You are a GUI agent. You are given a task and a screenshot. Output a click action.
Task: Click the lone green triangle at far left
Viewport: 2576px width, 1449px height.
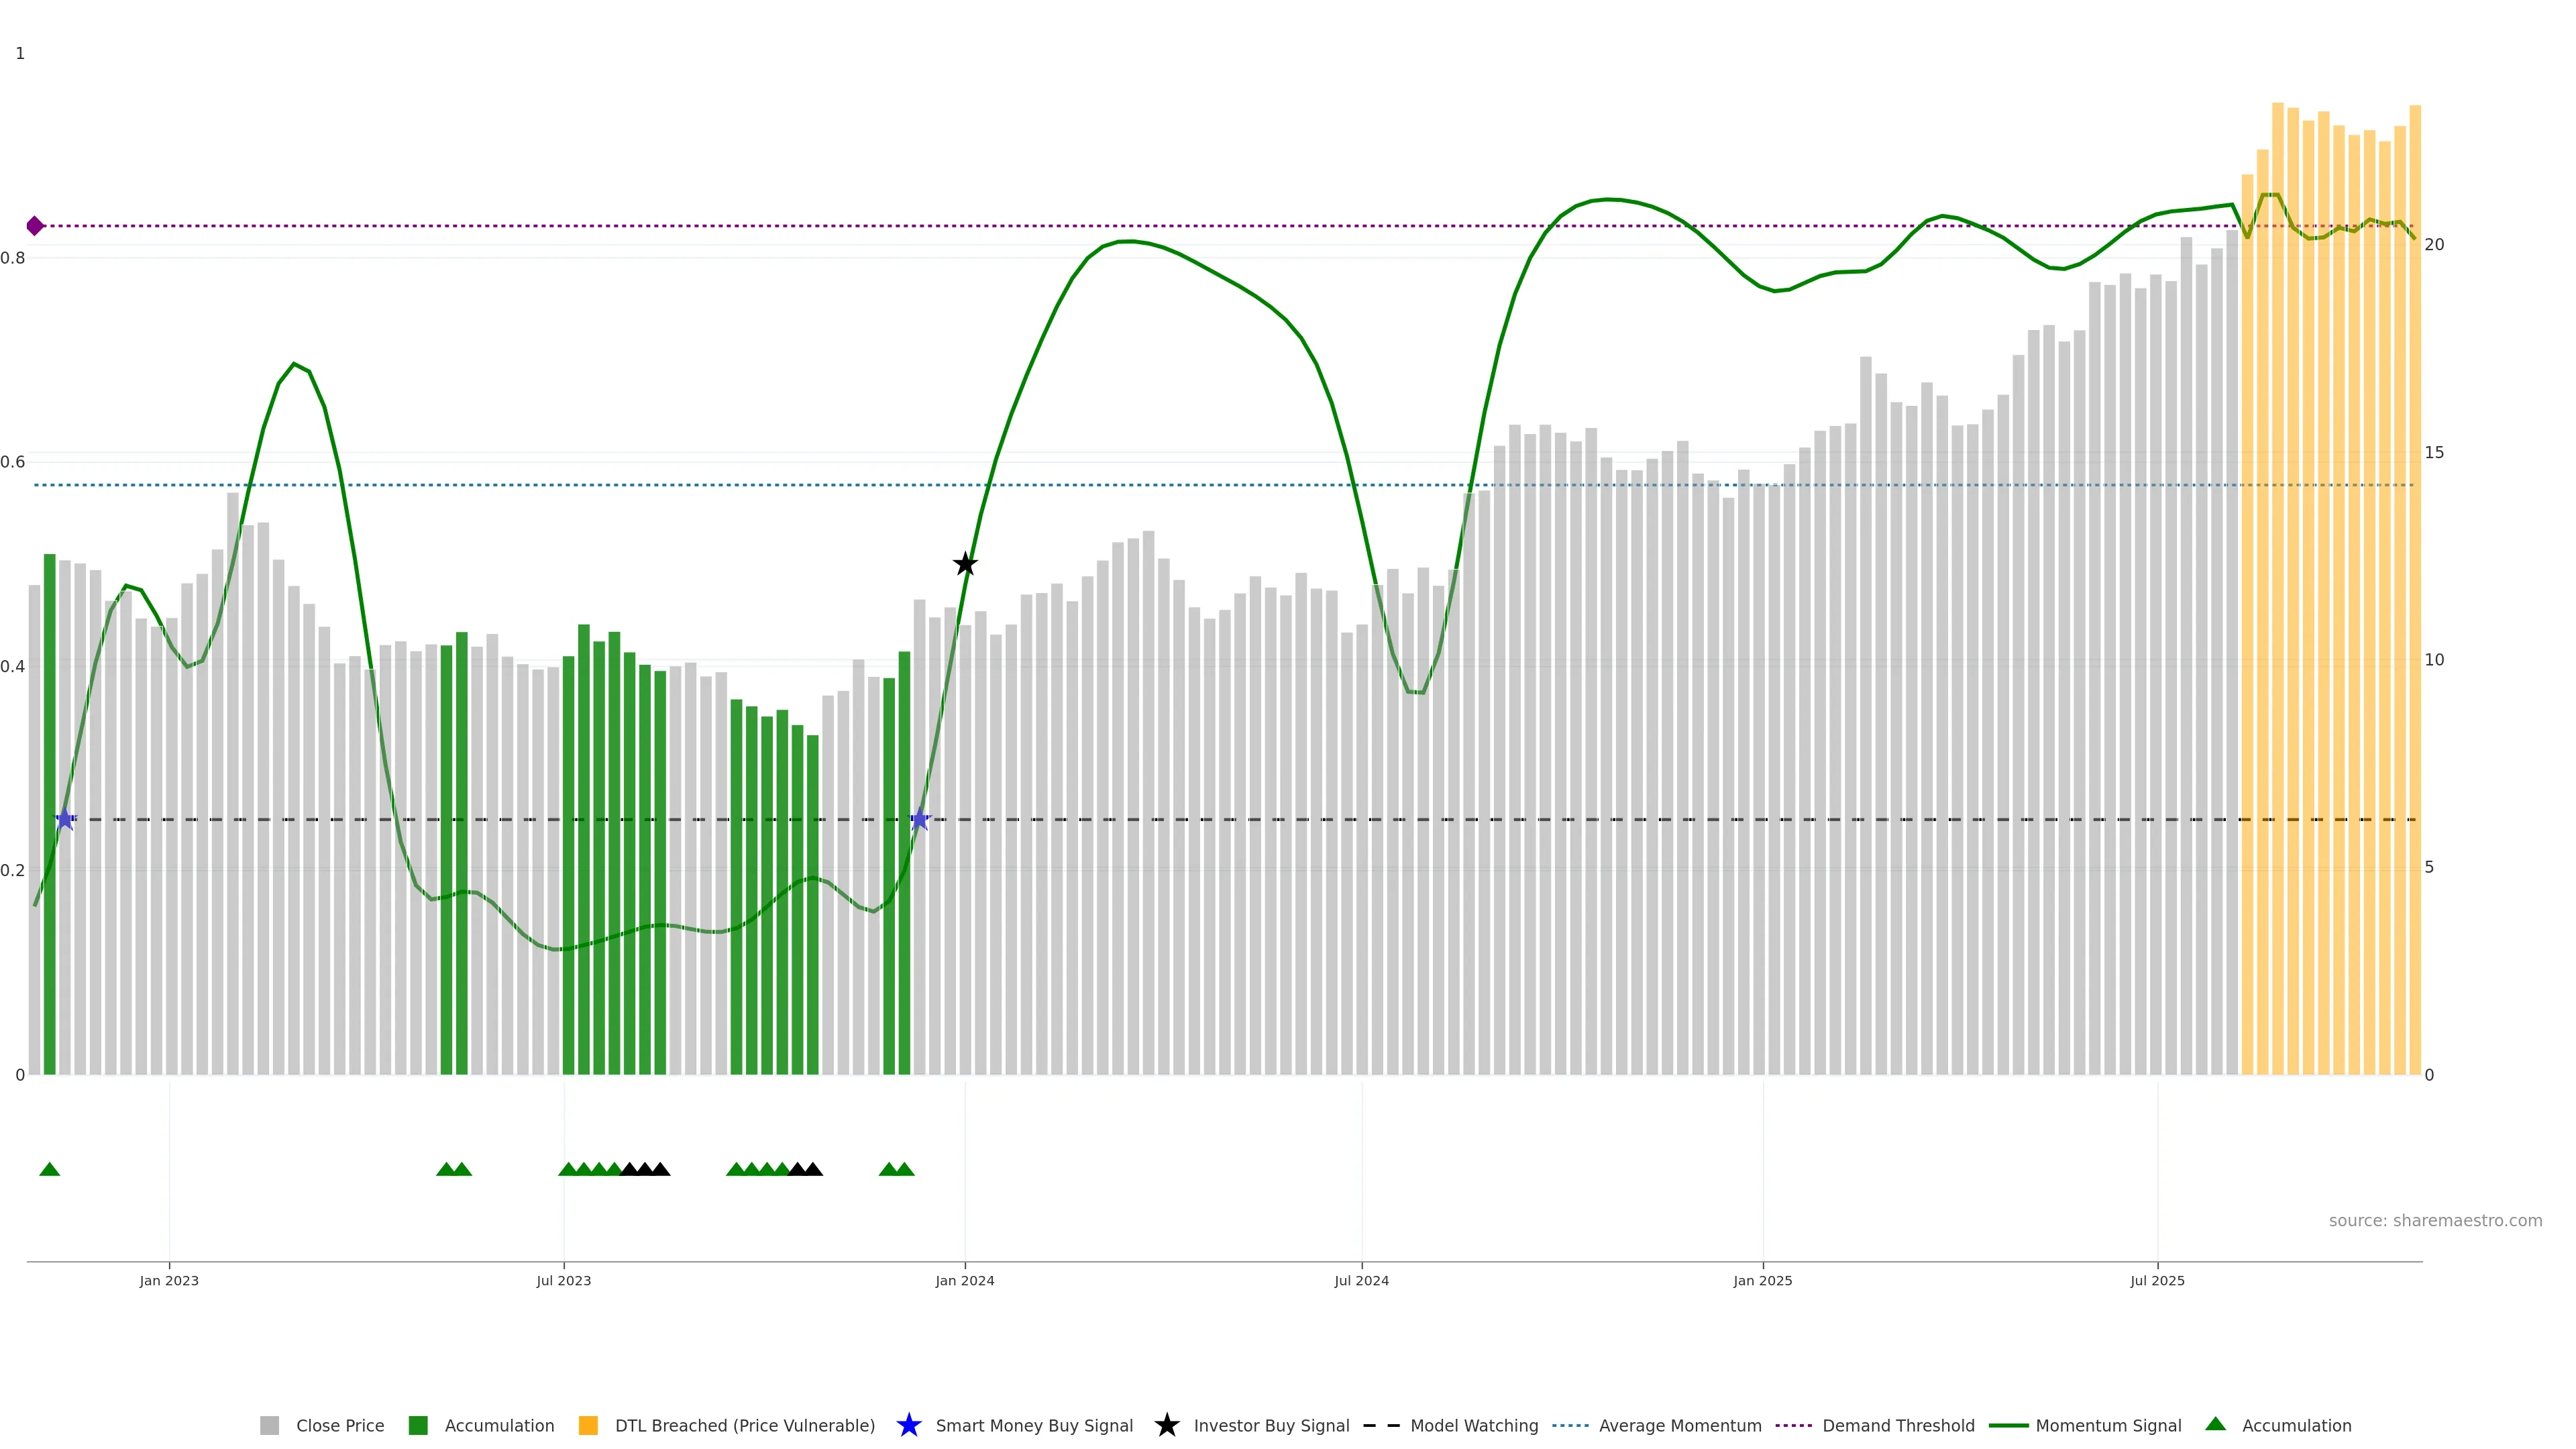(x=49, y=1169)
